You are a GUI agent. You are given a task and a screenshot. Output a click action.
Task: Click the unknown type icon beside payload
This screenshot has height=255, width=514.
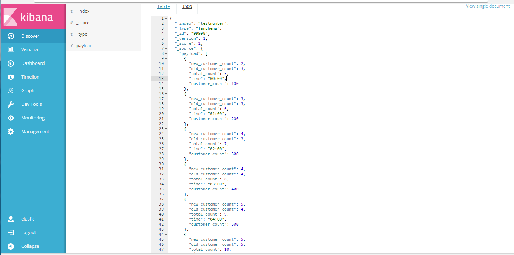71,46
